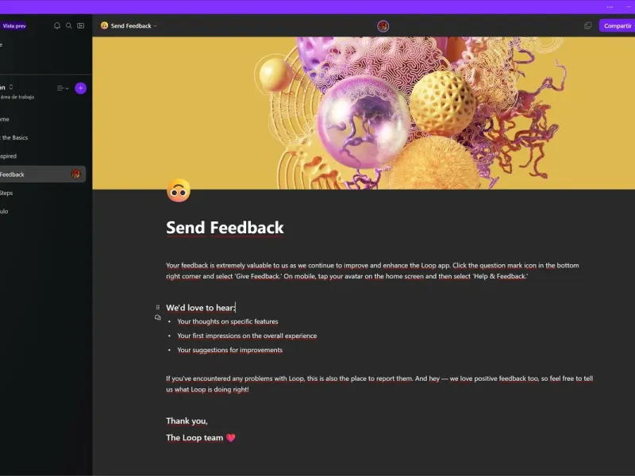Click the 'área de trabajo' workspace label
This screenshot has height=476, width=635.
point(17,97)
